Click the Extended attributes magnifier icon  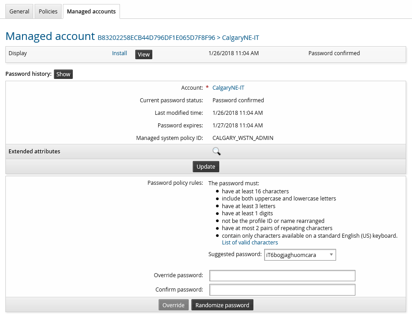pos(217,152)
